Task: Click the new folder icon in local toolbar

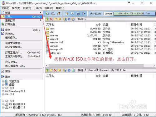Action: pyautogui.click(x=51, y=70)
